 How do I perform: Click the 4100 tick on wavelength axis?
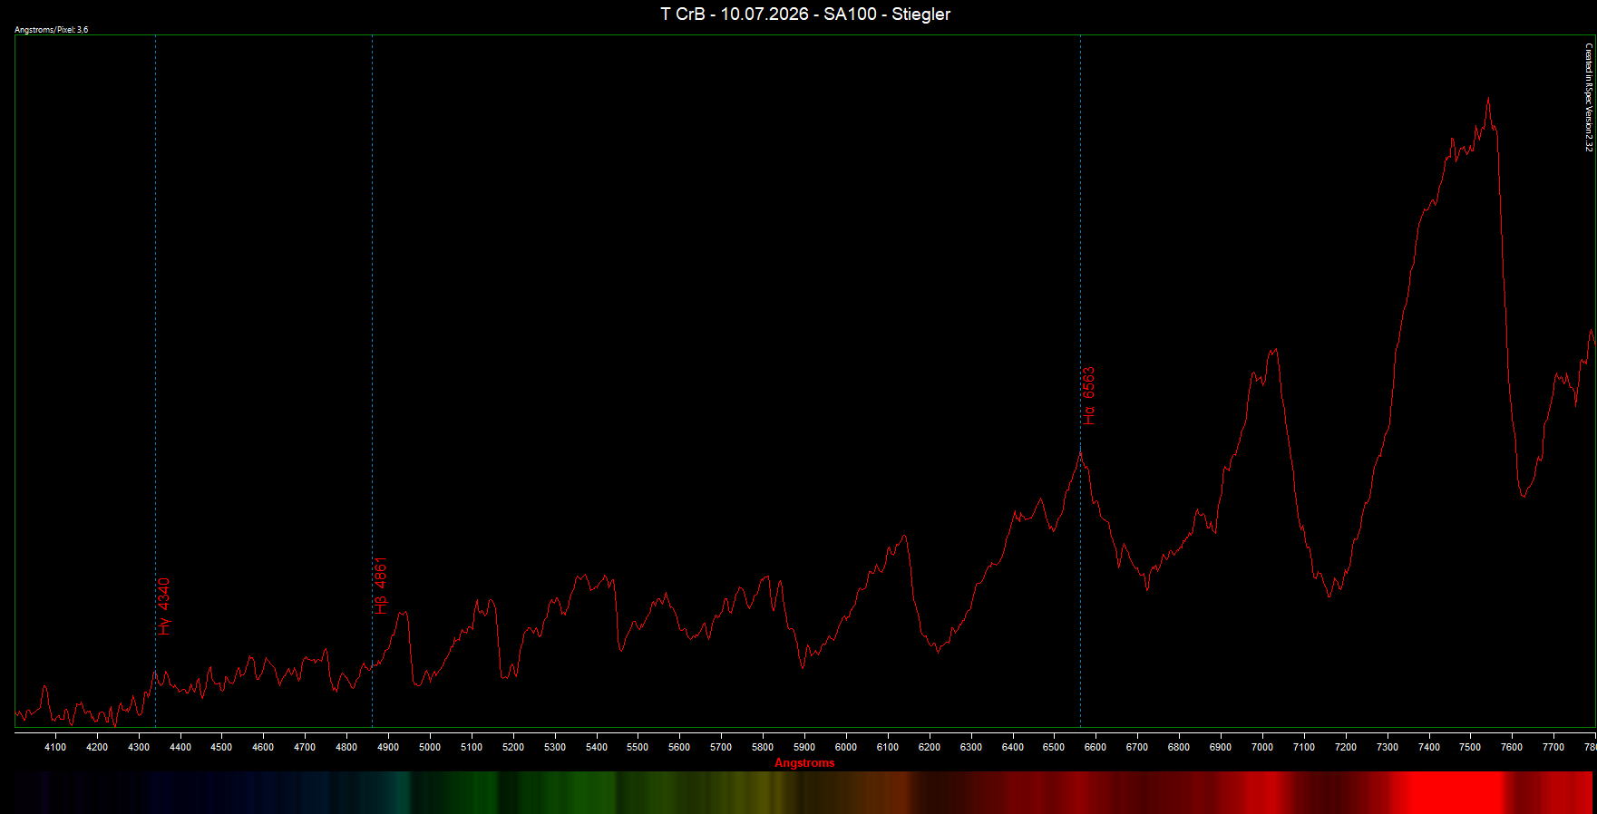coord(55,747)
